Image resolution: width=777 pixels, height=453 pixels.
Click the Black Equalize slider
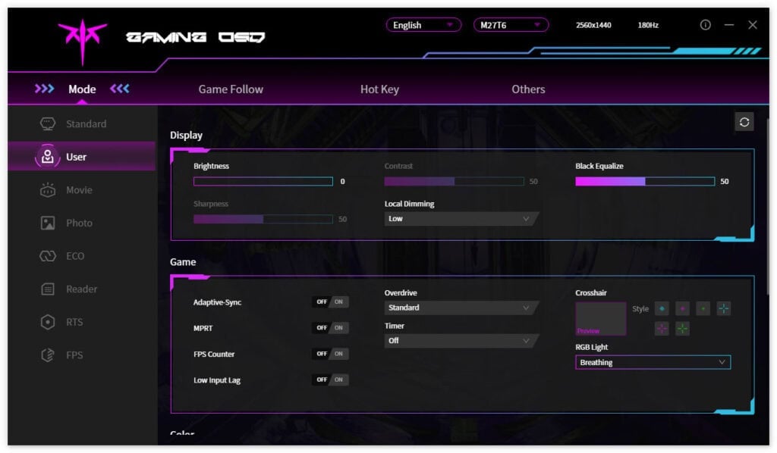(645, 182)
